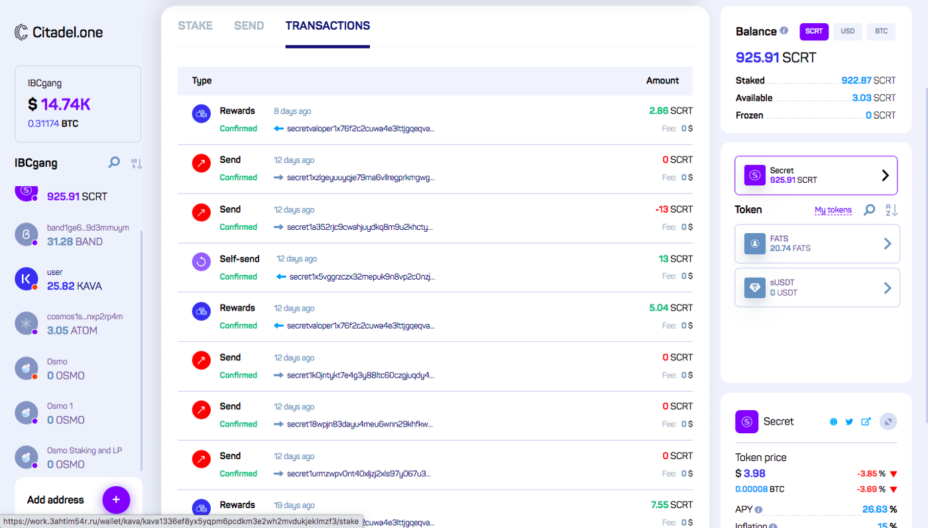
Task: Click the Amount column header
Action: point(662,81)
